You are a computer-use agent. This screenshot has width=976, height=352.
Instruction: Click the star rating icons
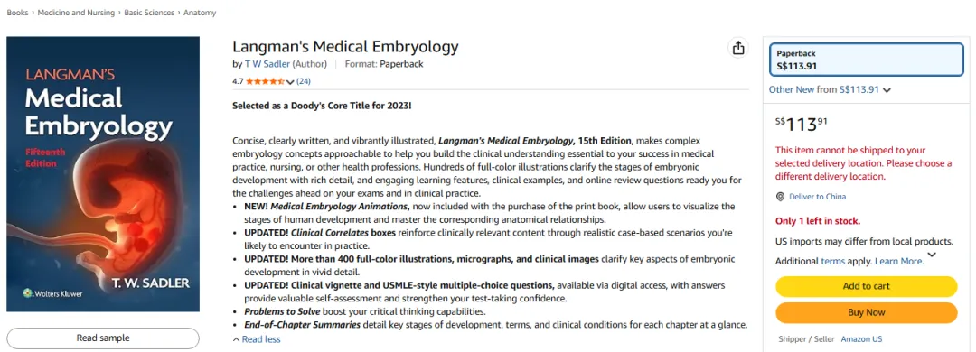[265, 81]
